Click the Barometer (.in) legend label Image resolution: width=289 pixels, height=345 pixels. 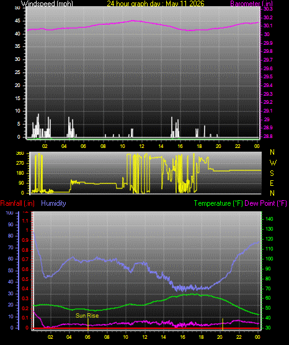point(251,4)
